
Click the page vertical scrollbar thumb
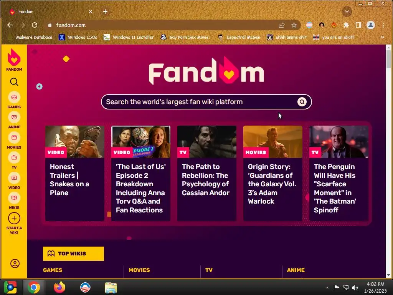(388, 59)
